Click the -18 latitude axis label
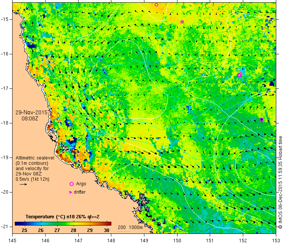285x243 pixels. point(5,123)
